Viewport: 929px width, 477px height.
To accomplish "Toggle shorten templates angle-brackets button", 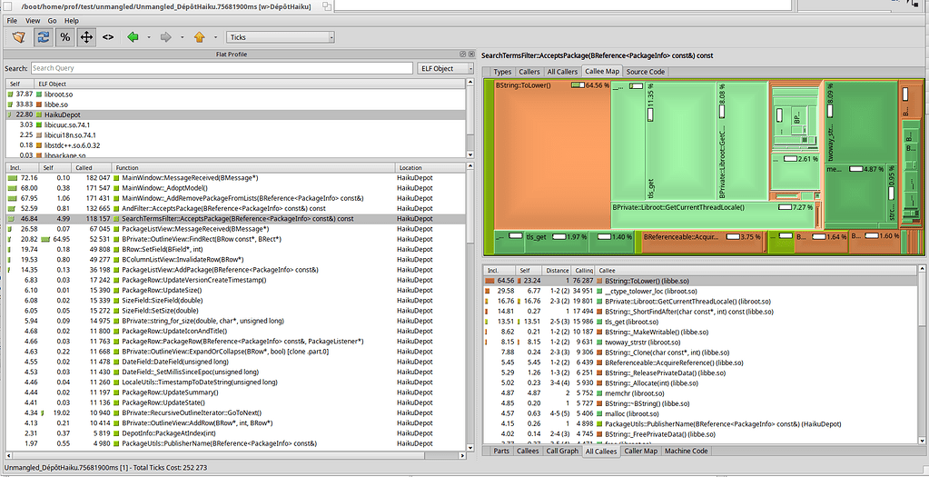I will pyautogui.click(x=108, y=36).
